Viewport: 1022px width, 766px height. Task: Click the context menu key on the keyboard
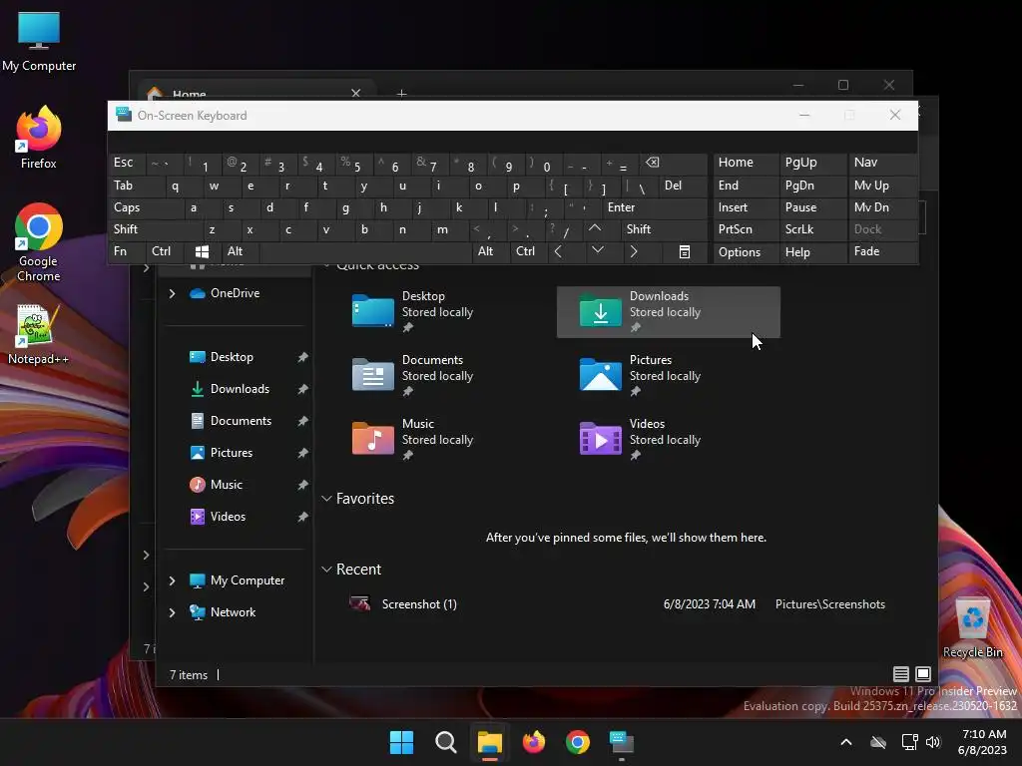685,252
